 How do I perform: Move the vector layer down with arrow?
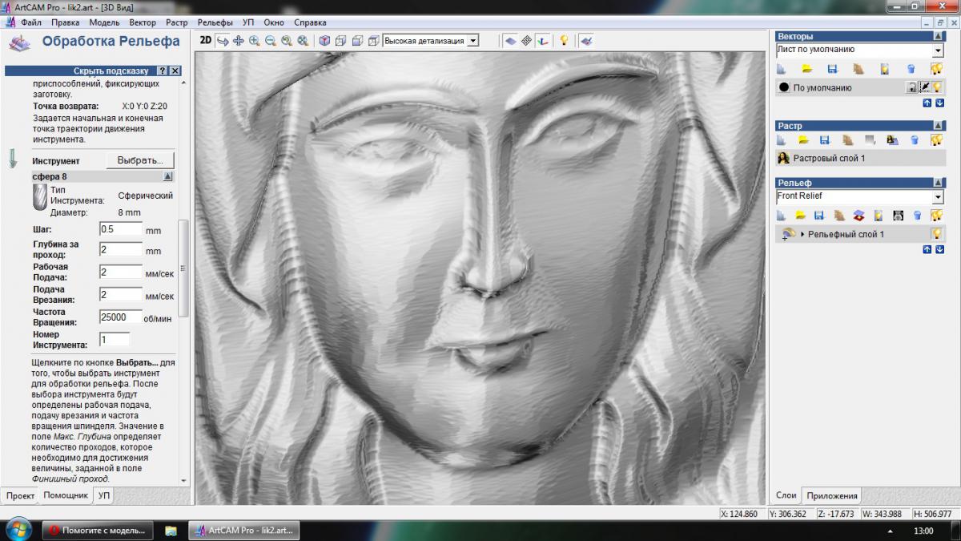click(x=939, y=103)
